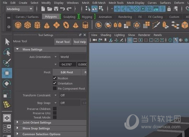Switch to the Rigging shelf tab

coord(87,17)
